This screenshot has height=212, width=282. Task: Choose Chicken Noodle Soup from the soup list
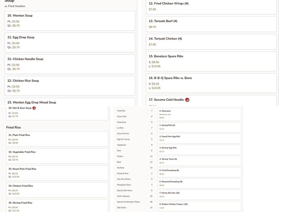[70, 64]
